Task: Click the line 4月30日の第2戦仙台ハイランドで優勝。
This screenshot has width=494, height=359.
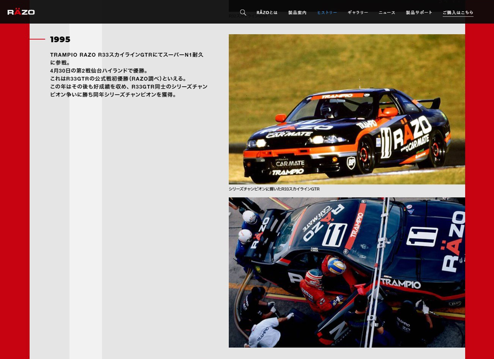Action: coord(99,70)
